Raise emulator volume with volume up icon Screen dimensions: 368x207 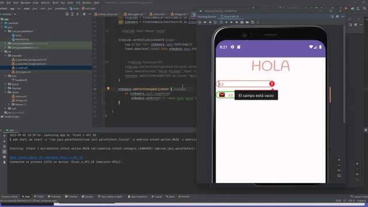205,22
